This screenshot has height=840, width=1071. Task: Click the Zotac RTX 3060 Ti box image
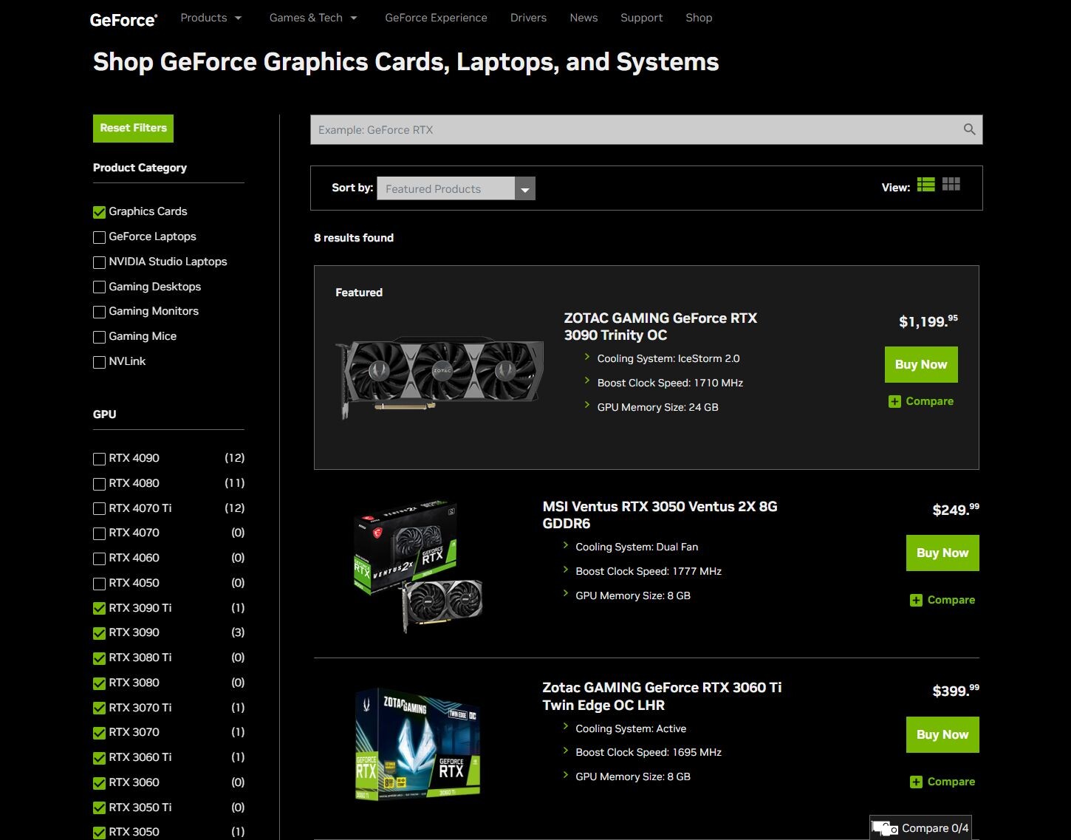pos(417,744)
